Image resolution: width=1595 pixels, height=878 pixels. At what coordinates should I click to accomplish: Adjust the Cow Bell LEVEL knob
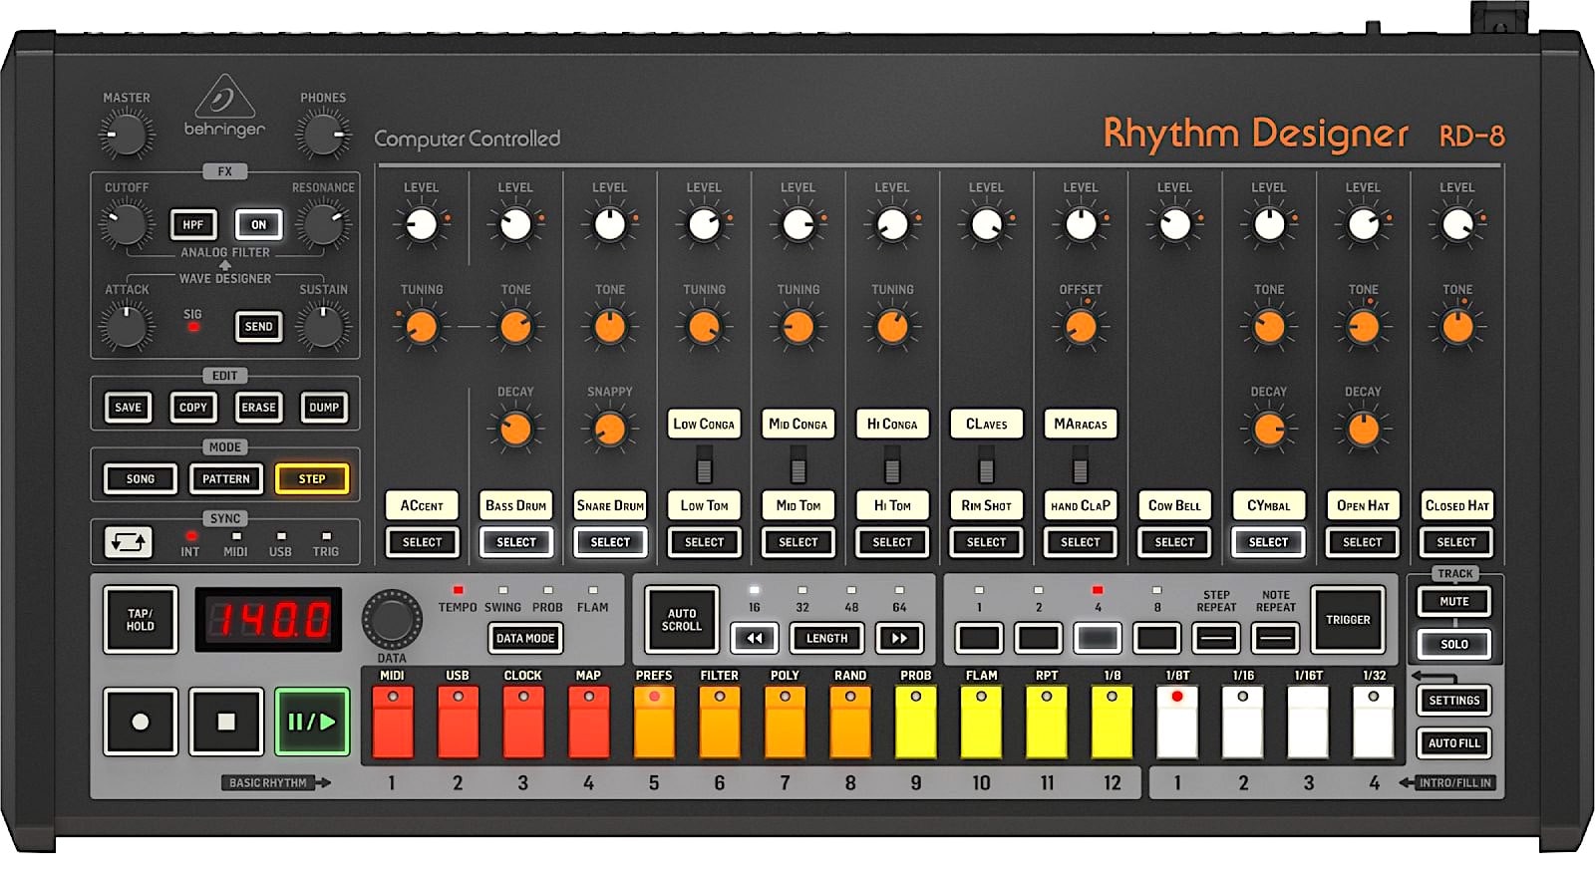point(1174,225)
